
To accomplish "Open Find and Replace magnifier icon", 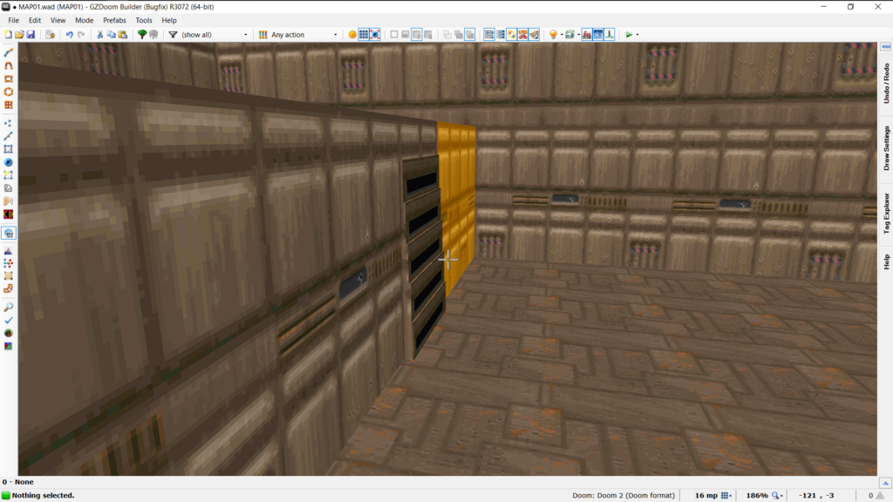I will point(9,308).
